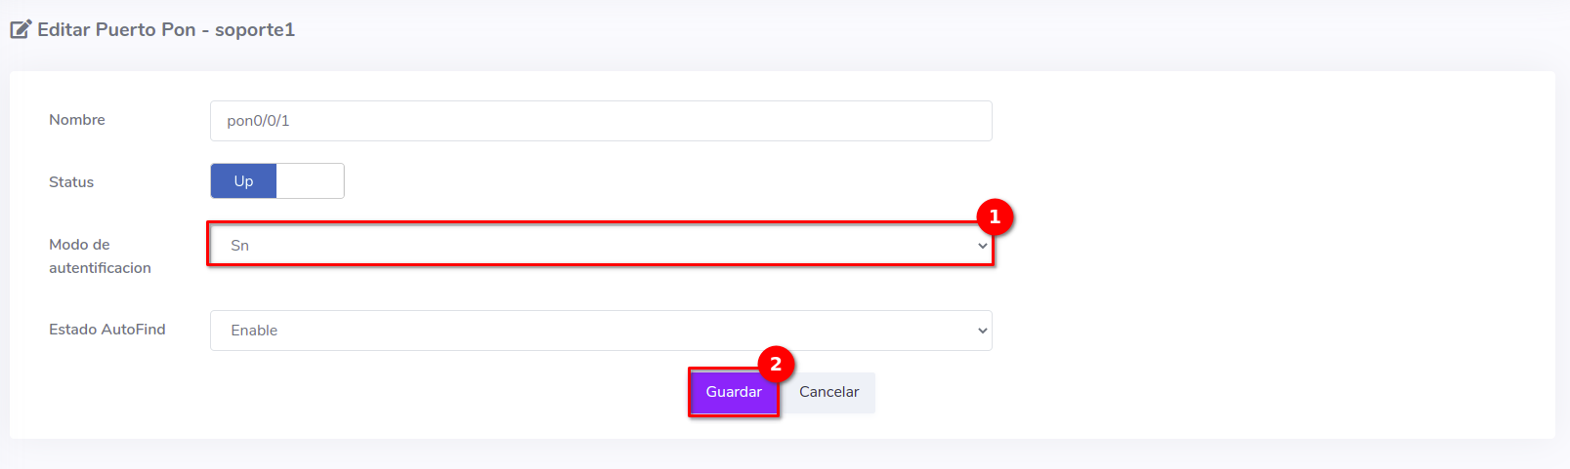This screenshot has height=469, width=1570.
Task: Click the 'Editar Puerto Pon - soporte1' heading
Action: [x=166, y=29]
